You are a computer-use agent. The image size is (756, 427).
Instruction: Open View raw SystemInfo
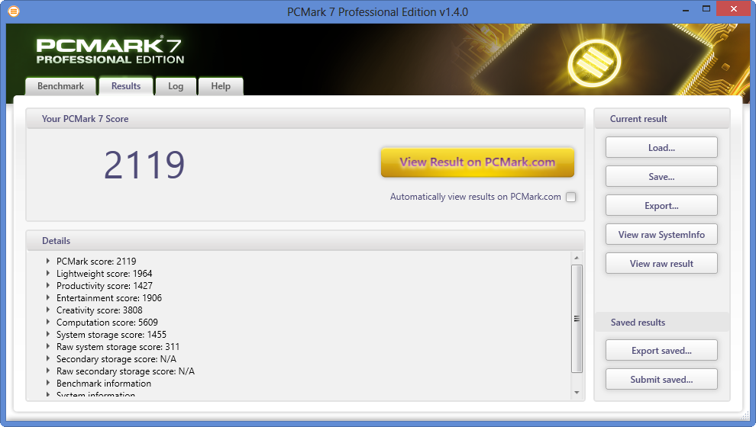tap(661, 234)
